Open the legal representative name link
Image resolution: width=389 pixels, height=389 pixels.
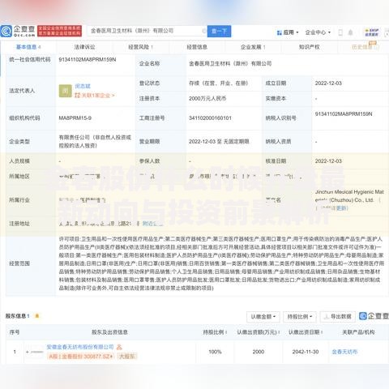pyautogui.click(x=83, y=86)
